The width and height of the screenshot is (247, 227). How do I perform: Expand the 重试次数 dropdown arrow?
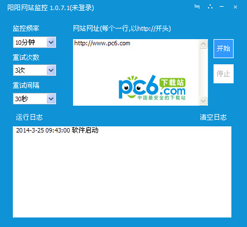[51, 70]
